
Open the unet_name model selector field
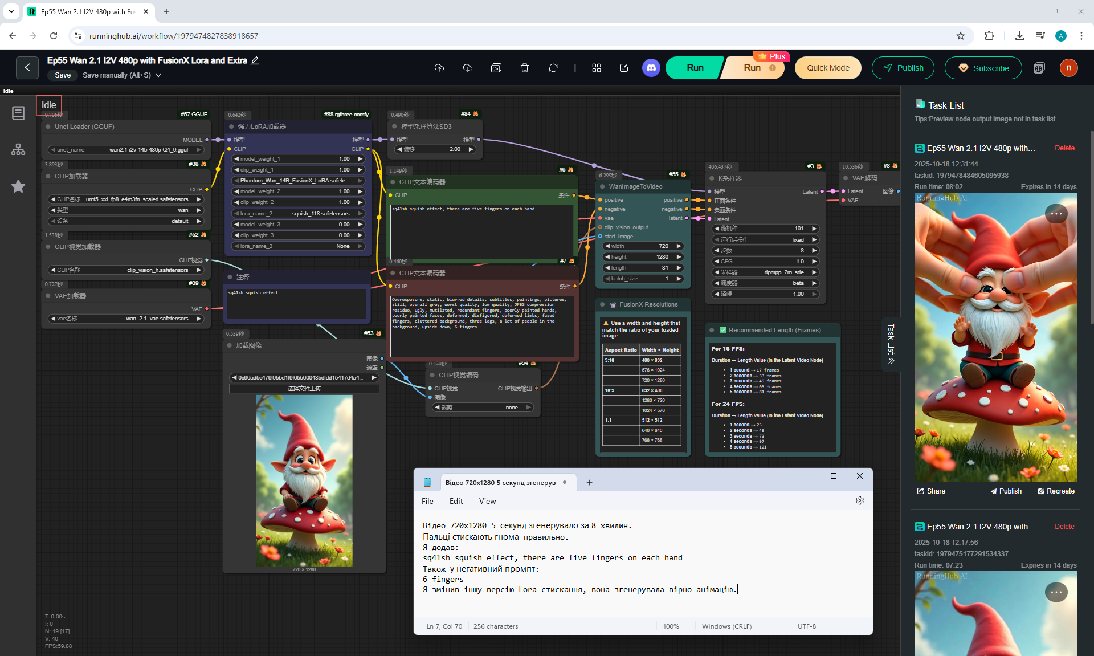[126, 150]
